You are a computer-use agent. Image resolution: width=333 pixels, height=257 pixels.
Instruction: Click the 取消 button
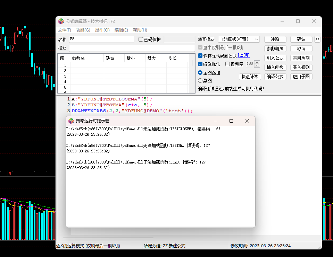click(301, 48)
